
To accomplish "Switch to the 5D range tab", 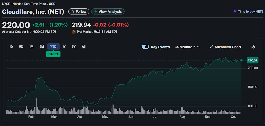I will pos(21,47).
